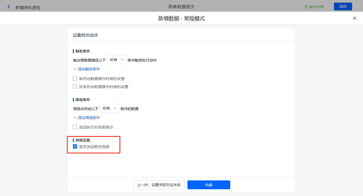Uncheck the 是否发起新的流程 checkbox
Viewport: 363px width, 196px height.
point(75,146)
